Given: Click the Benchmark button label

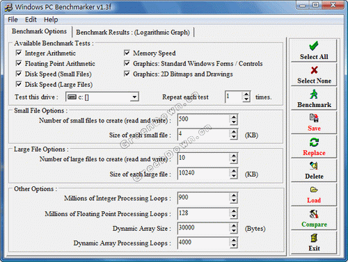Looking at the screenshot, I should 314,105.
